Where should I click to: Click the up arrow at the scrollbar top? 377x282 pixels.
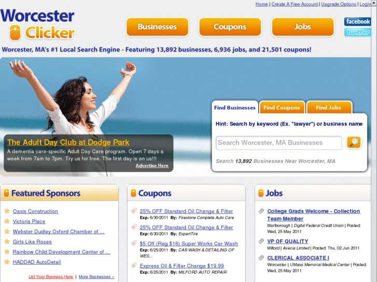coord(374,3)
